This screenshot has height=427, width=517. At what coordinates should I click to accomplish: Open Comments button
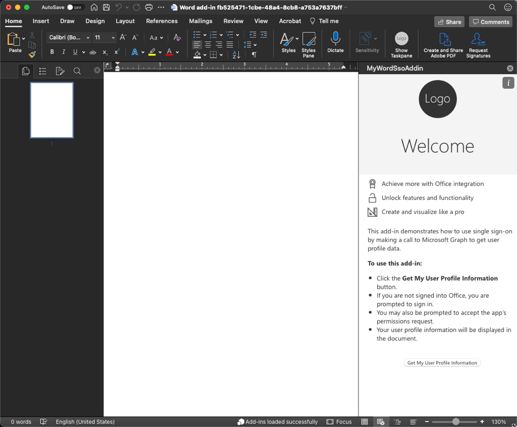pyautogui.click(x=491, y=22)
